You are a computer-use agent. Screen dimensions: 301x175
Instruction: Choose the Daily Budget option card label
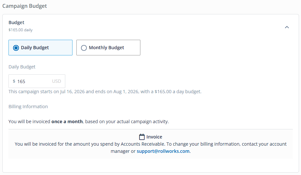pos(35,48)
